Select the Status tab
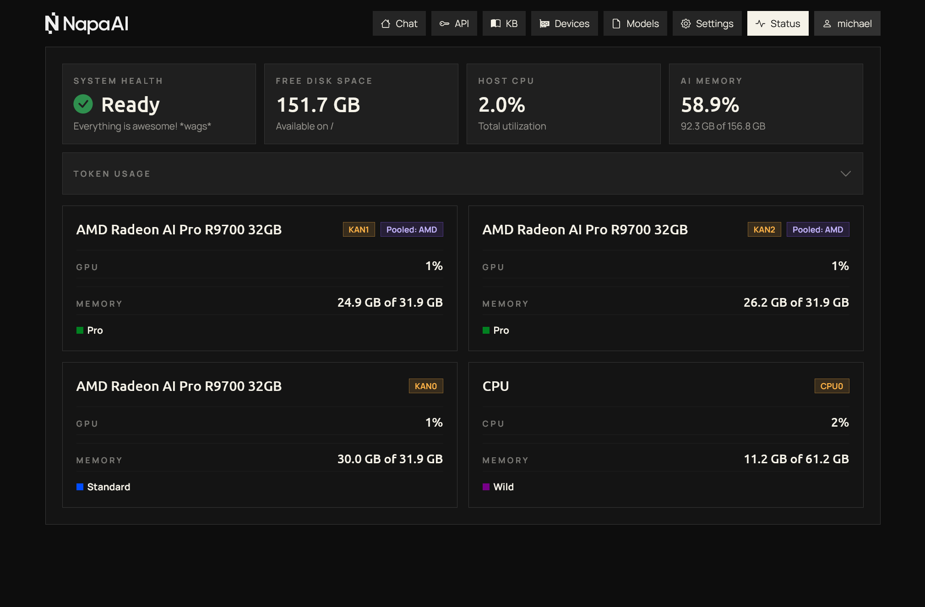Viewport: 925px width, 607px height. 778,23
